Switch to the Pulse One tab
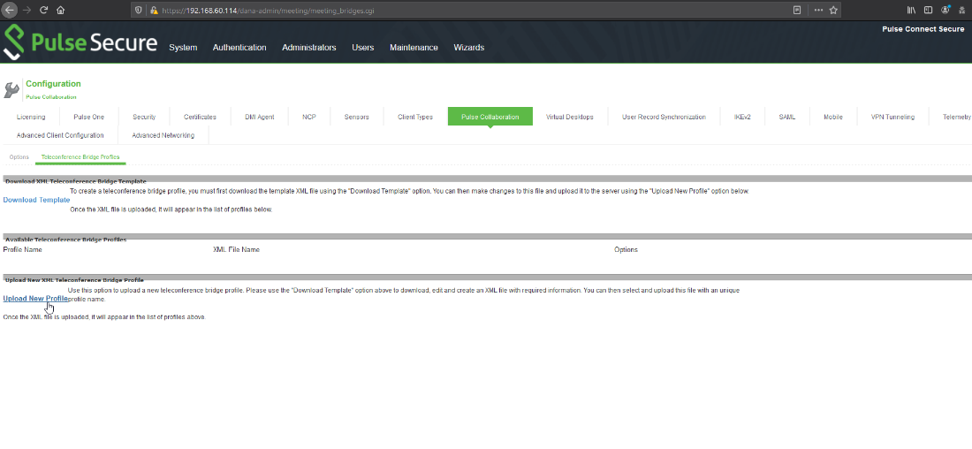Viewport: 972px width, 449px height. pyautogui.click(x=88, y=117)
